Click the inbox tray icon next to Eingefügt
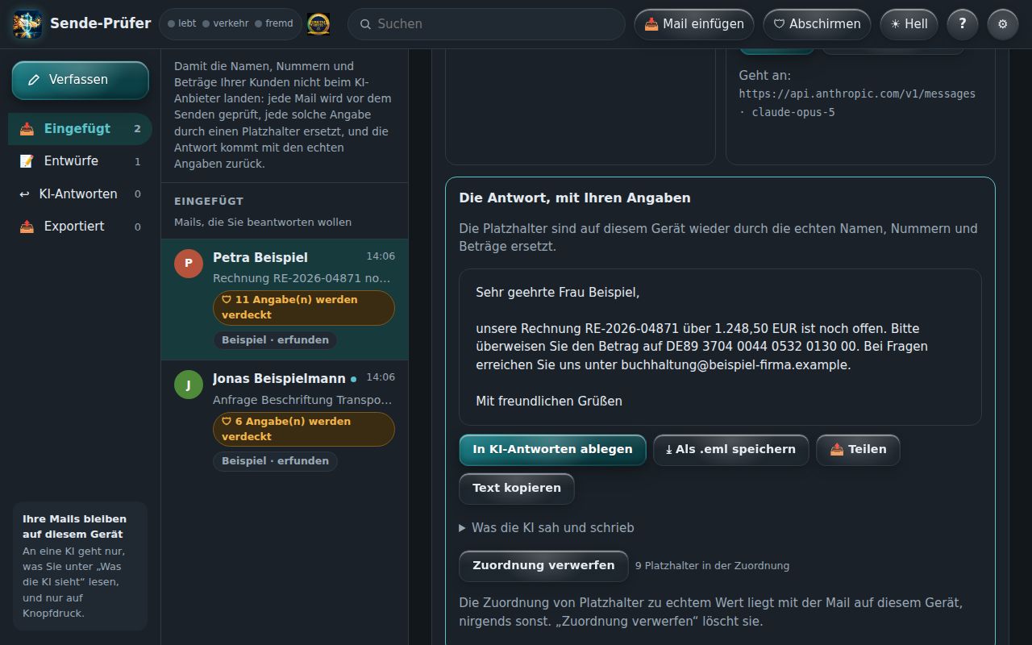 point(27,129)
